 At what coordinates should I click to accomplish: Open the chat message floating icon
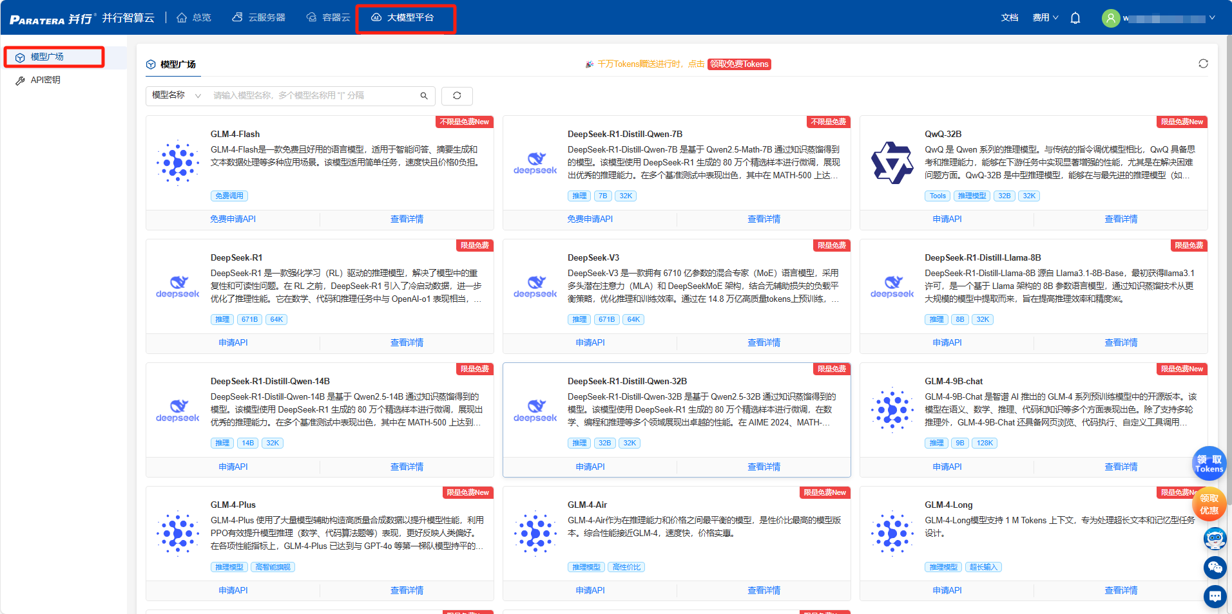(1215, 597)
